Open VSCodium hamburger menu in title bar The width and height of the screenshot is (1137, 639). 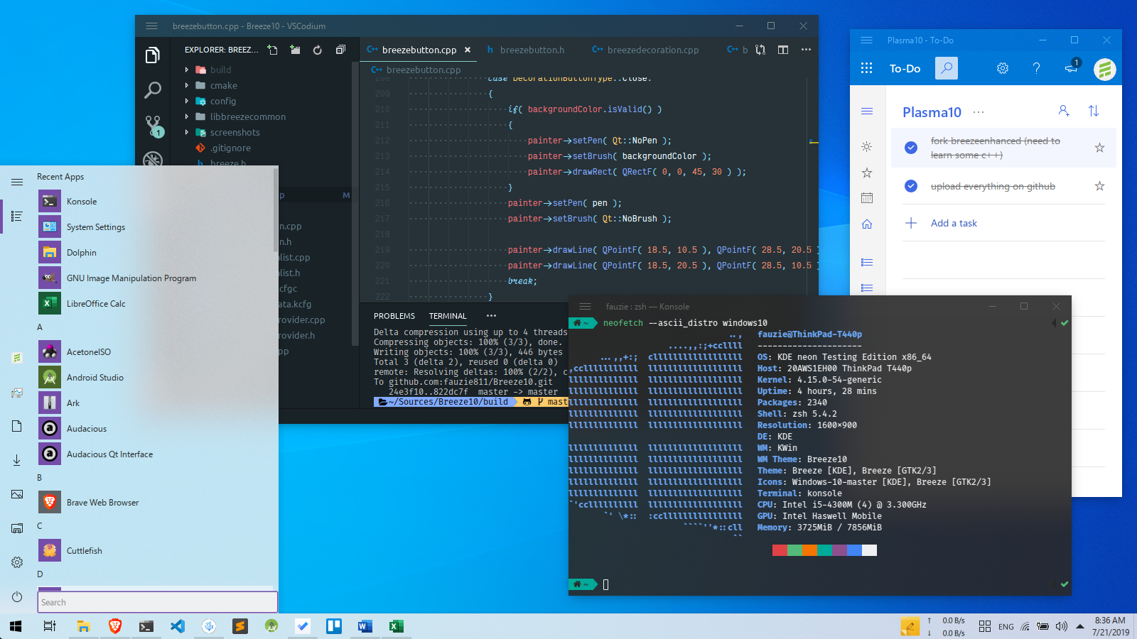(x=151, y=26)
